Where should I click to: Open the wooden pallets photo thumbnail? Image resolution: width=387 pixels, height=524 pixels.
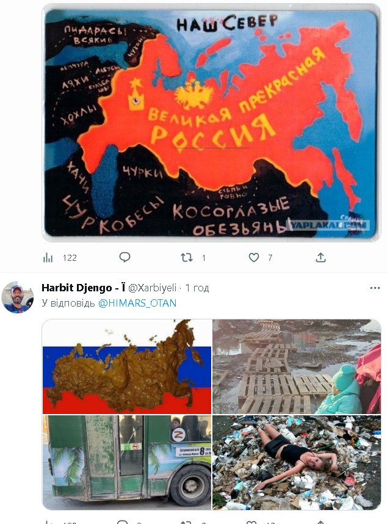(297, 366)
